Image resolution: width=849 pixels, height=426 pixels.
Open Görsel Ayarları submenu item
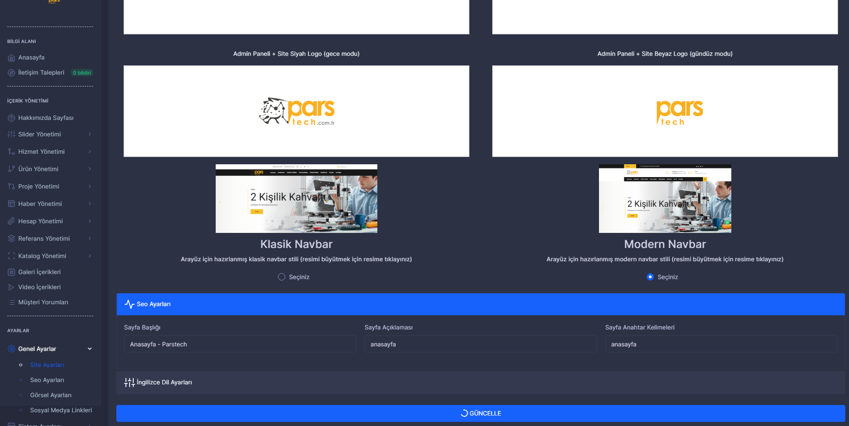click(x=51, y=395)
